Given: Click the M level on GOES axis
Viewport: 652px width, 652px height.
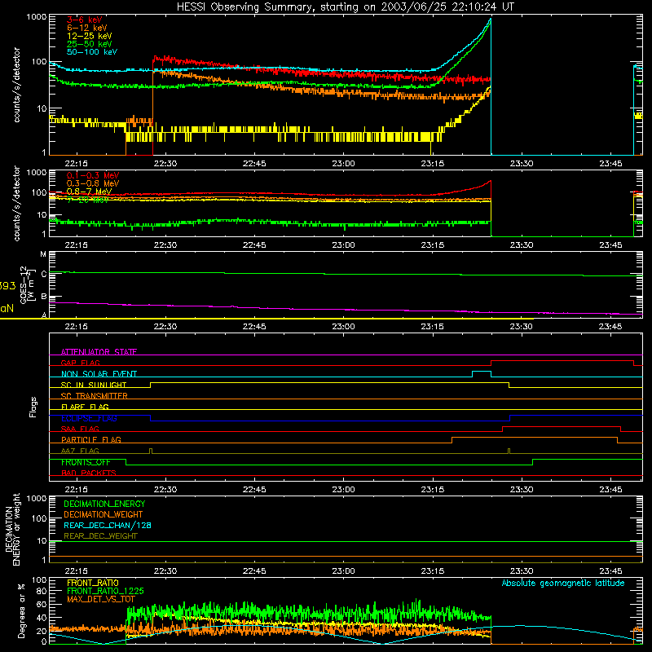Looking at the screenshot, I should coord(43,254).
